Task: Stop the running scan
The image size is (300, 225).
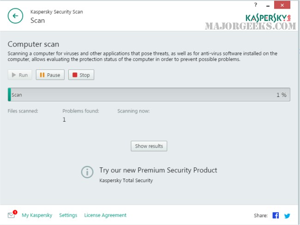Action: point(81,75)
